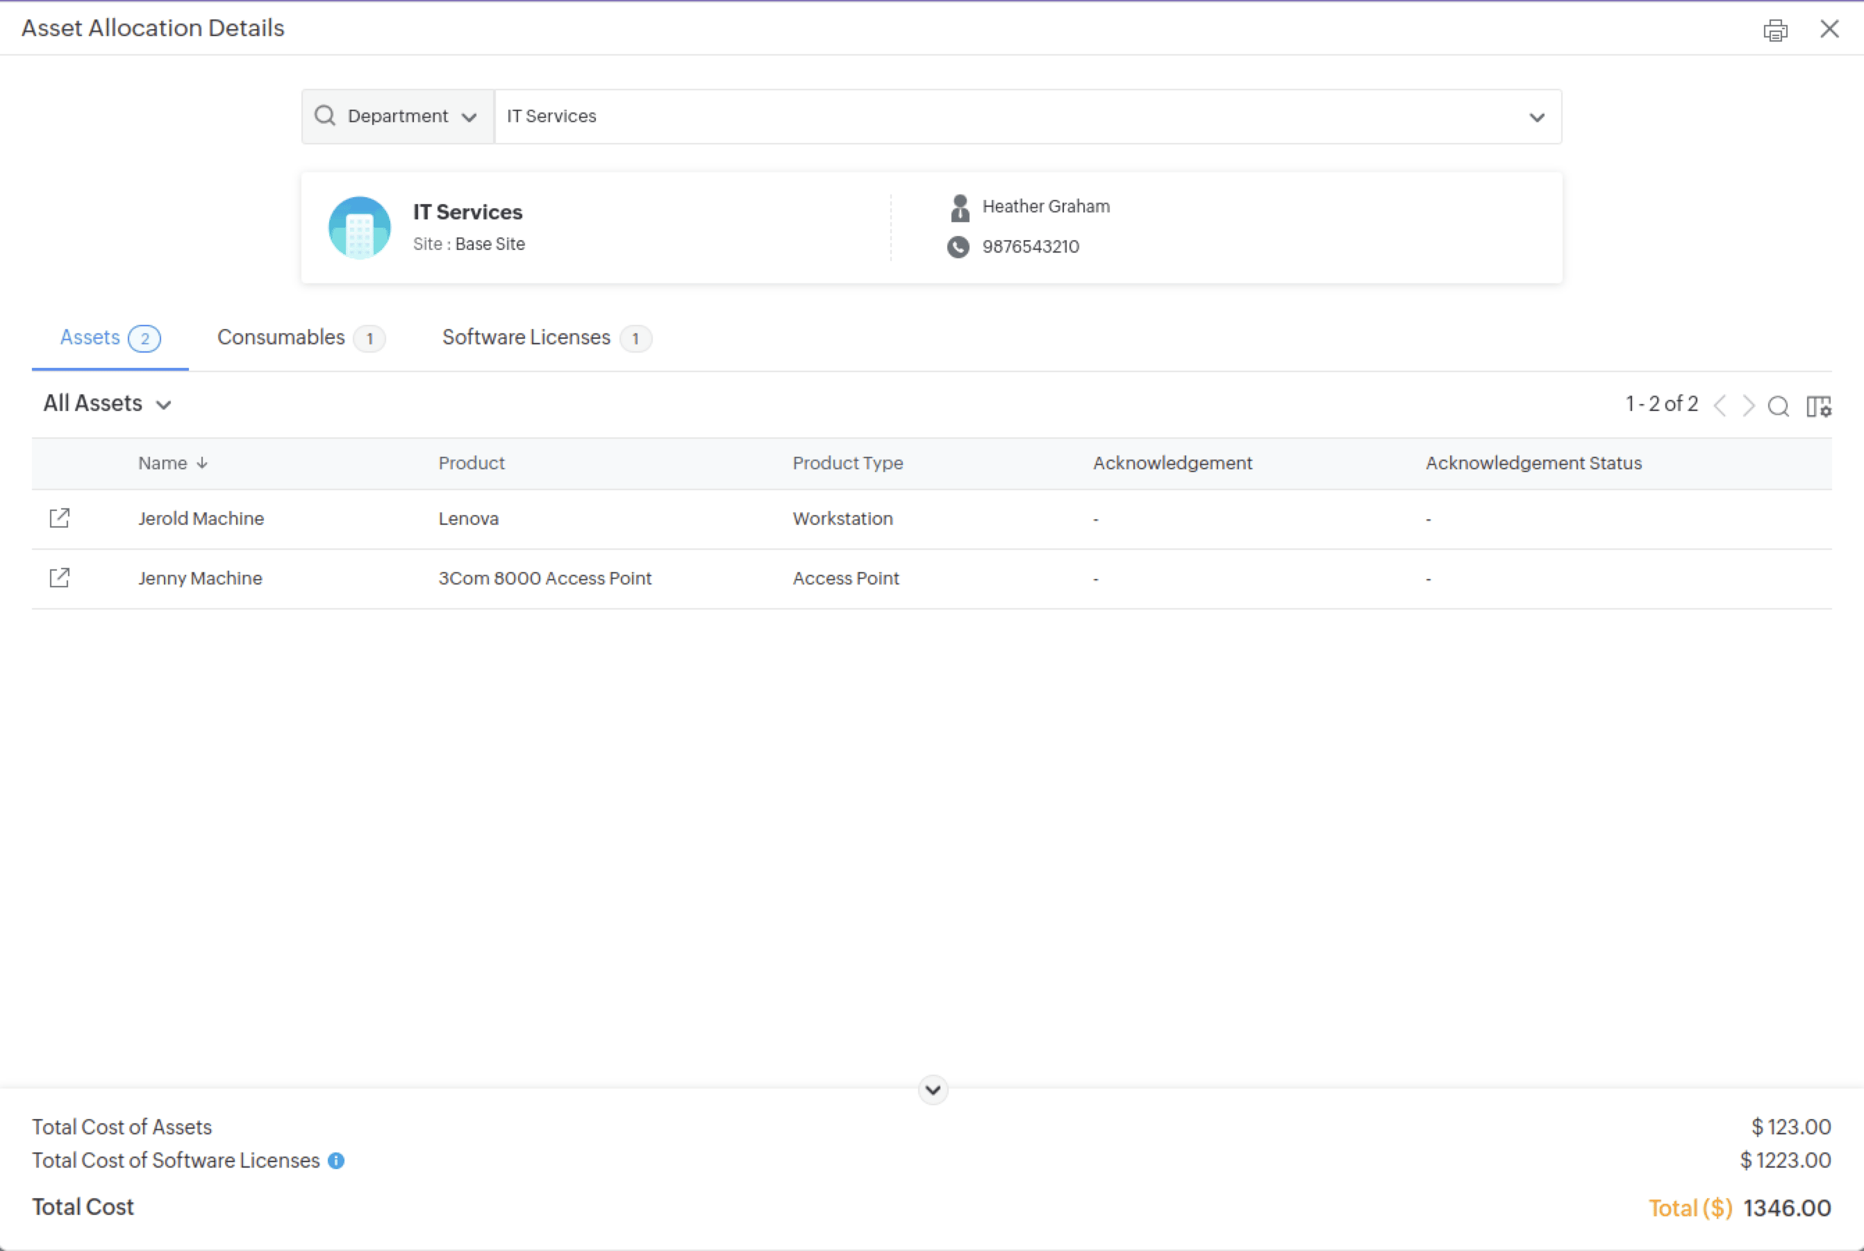Close the Asset Allocation Details dialog
Viewport: 1864px width, 1251px height.
1829,28
